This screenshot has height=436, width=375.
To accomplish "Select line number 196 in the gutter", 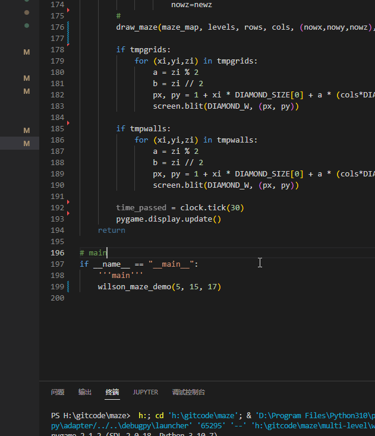I will coord(58,253).
